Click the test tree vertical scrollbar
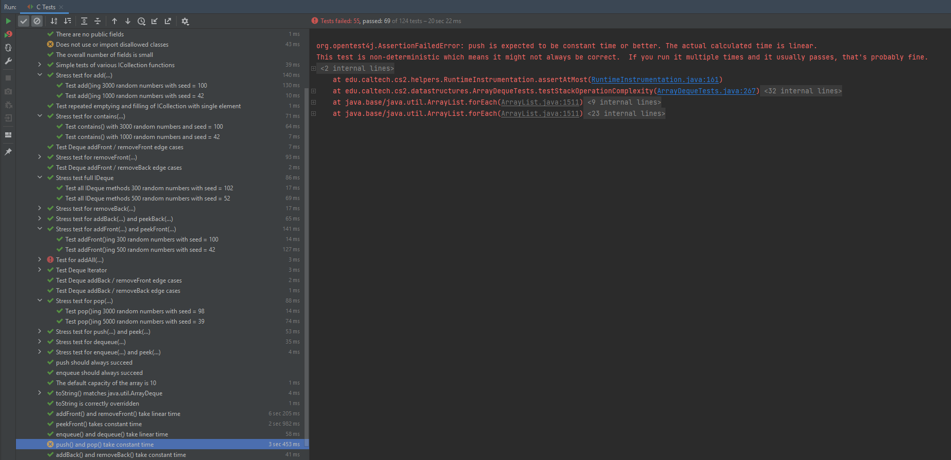This screenshot has width=951, height=460. (307, 256)
